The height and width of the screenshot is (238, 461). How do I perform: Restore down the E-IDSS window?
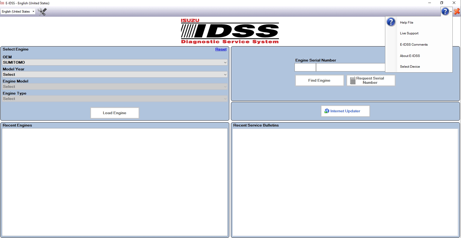click(x=442, y=3)
